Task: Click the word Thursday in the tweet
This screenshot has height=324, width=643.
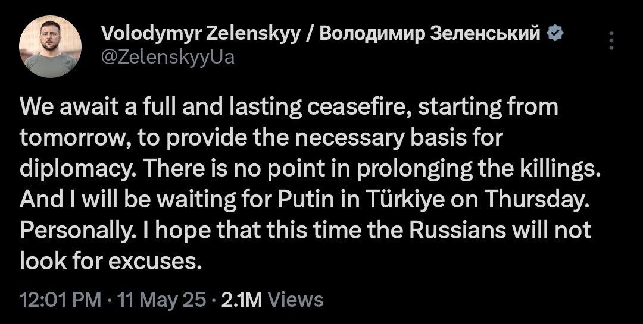Action: point(533,200)
